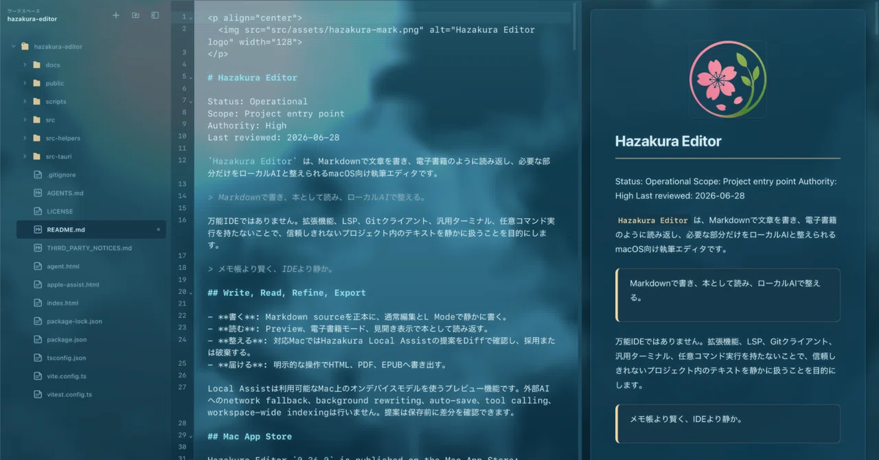Expand the scripts folder chevron
This screenshot has width=879, height=460.
[x=25, y=102]
